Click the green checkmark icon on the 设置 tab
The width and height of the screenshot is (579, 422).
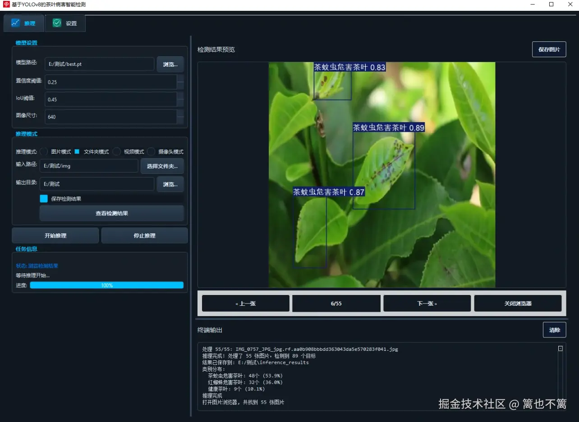click(57, 22)
